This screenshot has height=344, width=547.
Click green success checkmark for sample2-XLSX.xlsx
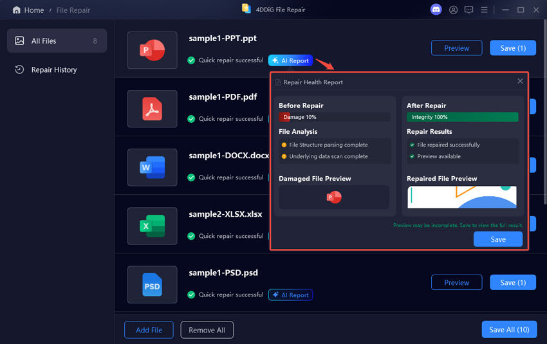191,236
